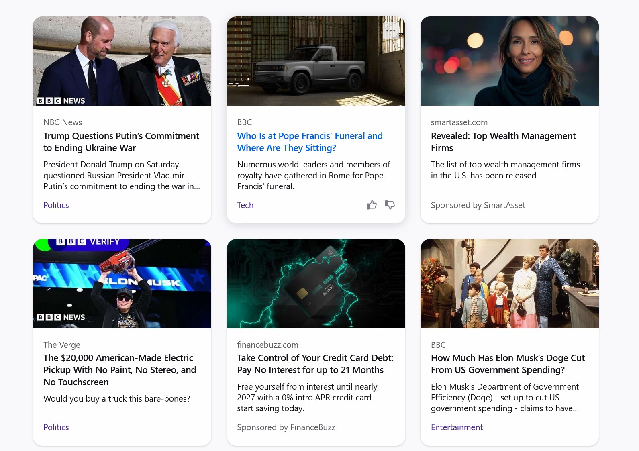Open the three-dot menu on the pickup truck image
Screen dimensions: 639x451
[x=391, y=31]
